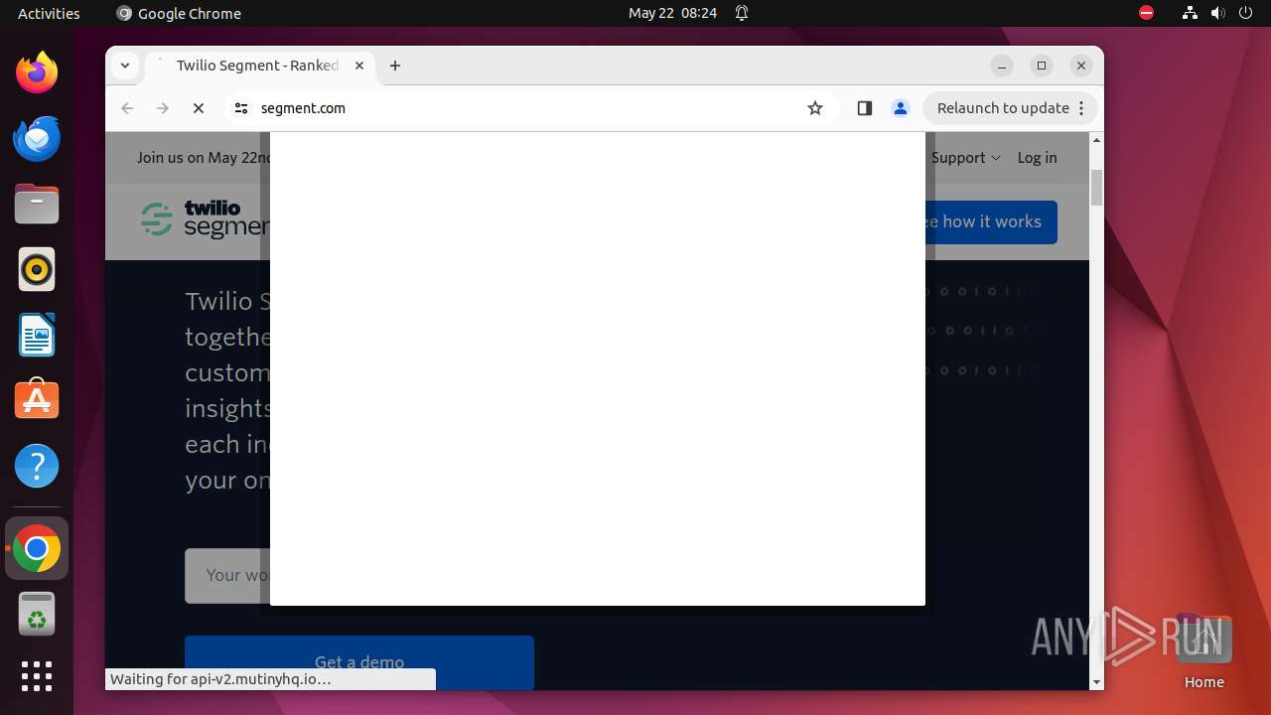Open network status icon in tray

click(x=1190, y=13)
